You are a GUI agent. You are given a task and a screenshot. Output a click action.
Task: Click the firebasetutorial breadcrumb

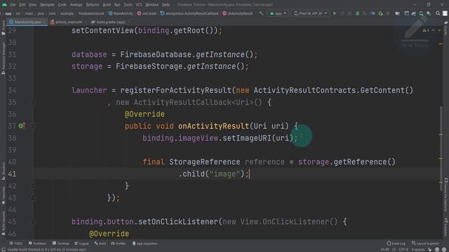[91, 13]
